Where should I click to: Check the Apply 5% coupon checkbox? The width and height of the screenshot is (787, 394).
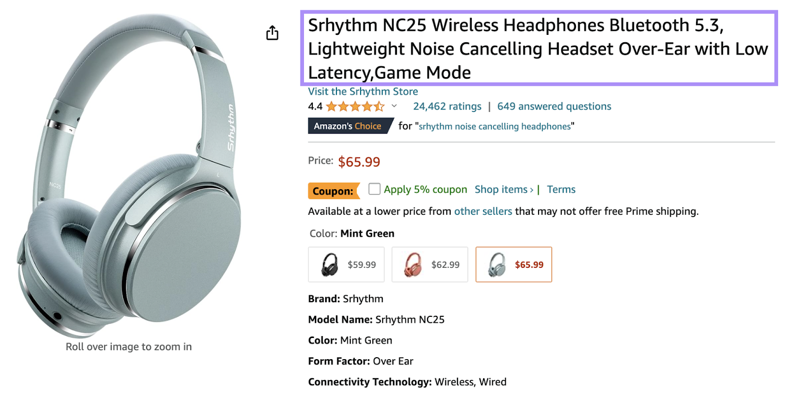point(374,189)
